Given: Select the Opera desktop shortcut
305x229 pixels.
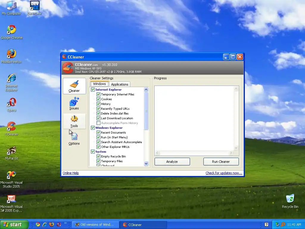Looking at the screenshot, I should pyautogui.click(x=12, y=105).
